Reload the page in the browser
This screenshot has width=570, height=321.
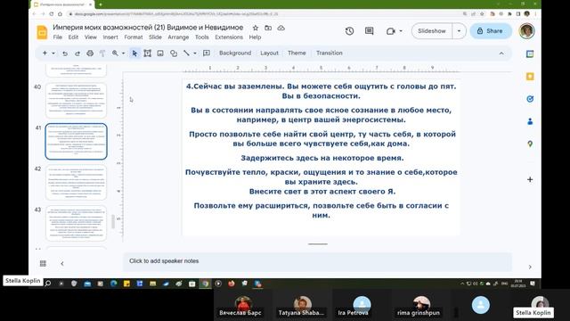coord(52,14)
